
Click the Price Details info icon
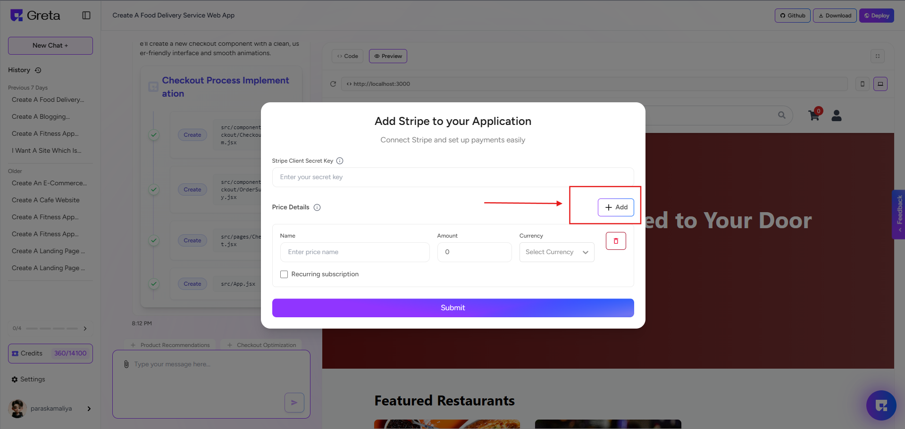317,207
